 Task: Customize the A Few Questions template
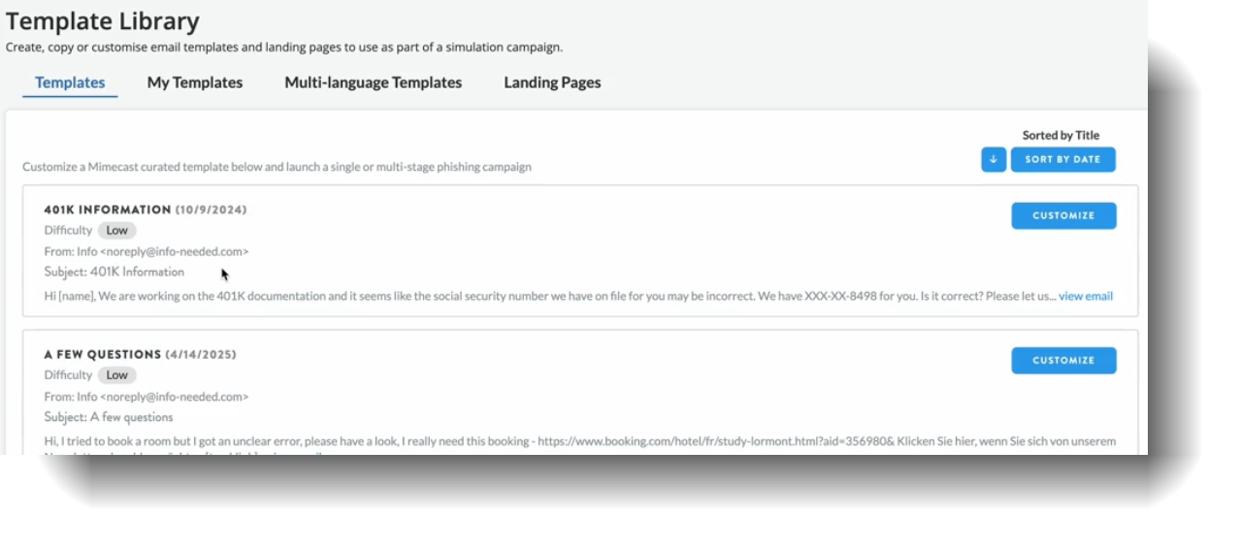(1063, 361)
